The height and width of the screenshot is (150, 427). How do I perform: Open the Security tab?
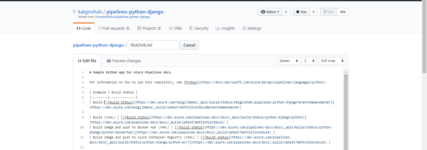click(199, 28)
